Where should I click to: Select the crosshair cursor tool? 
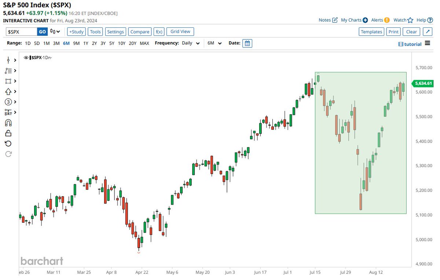[x=8, y=60]
